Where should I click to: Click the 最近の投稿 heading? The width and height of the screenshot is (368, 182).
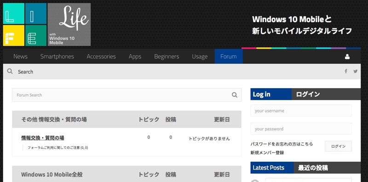click(313, 168)
